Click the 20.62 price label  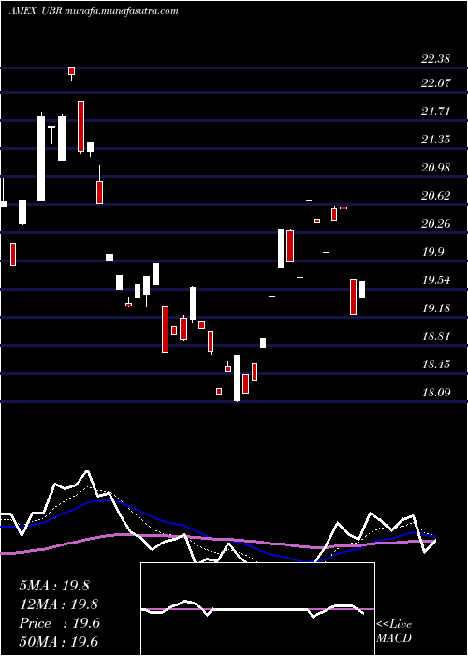435,196
